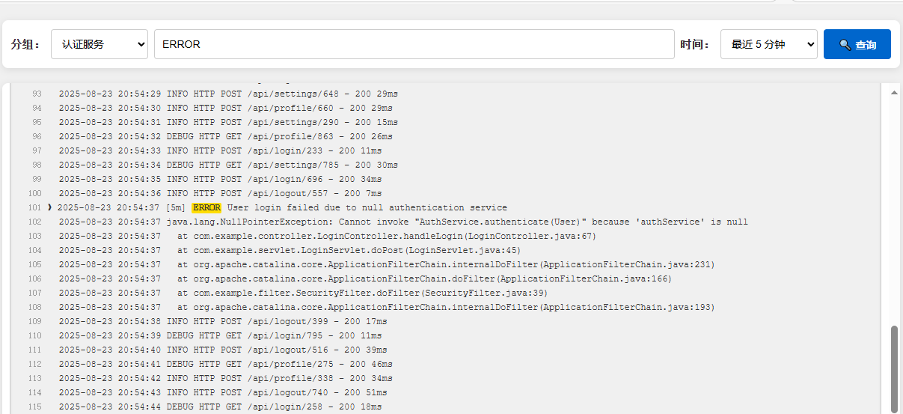903x414 pixels.
Task: Select log line 113 POST /api/profile/338
Action: pyautogui.click(x=225, y=378)
